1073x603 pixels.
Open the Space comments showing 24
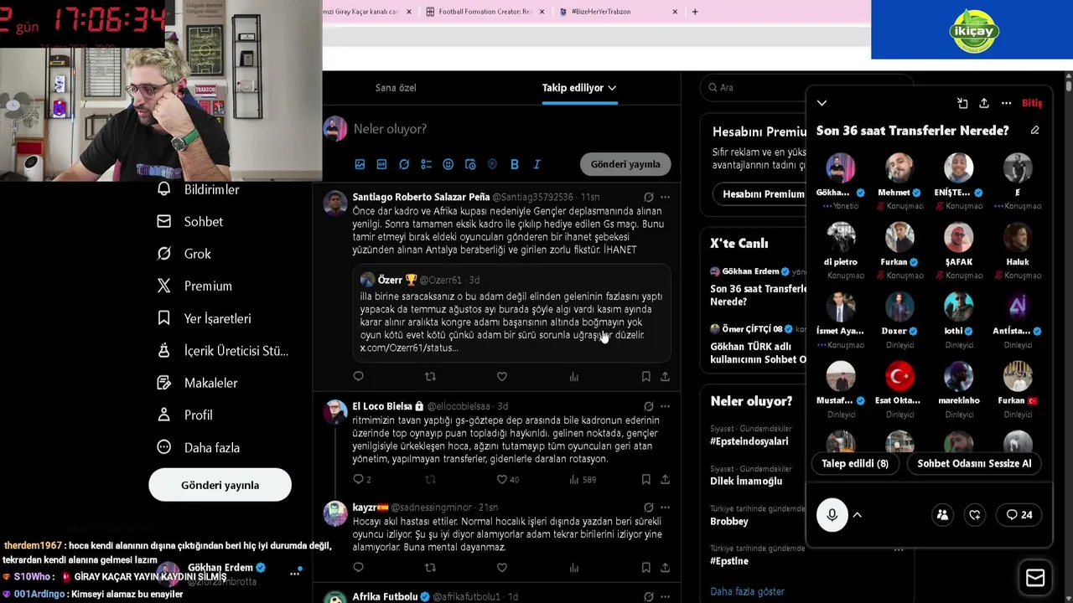click(1019, 515)
